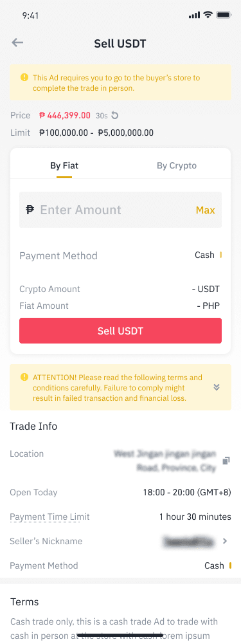Tap the red Sell USDT button
This screenshot has width=241, height=642.
(120, 331)
